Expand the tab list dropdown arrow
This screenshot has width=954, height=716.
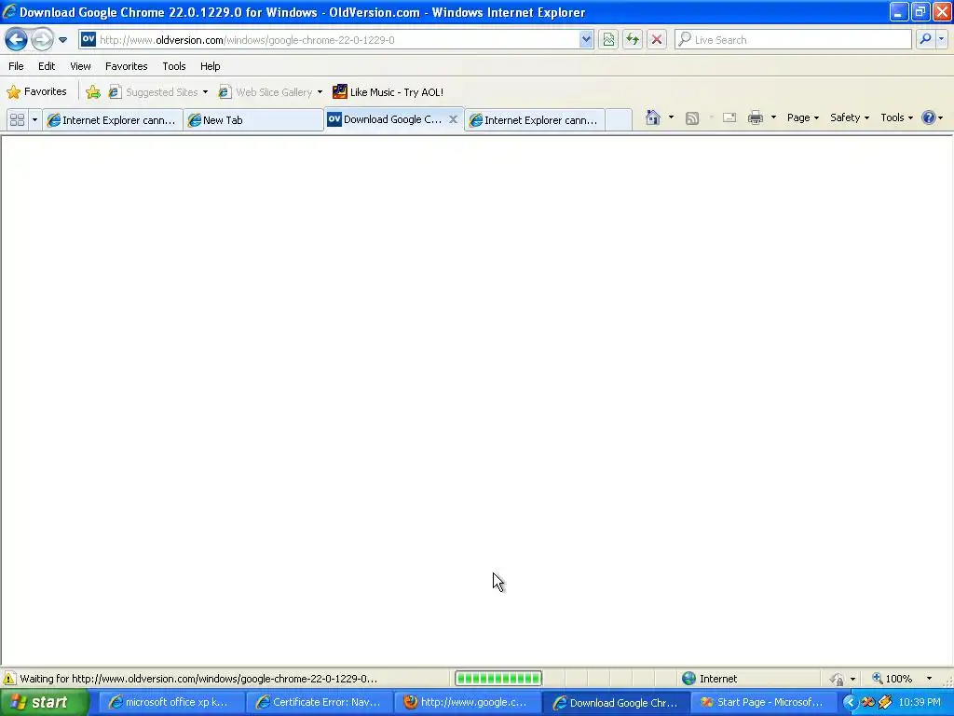click(34, 120)
